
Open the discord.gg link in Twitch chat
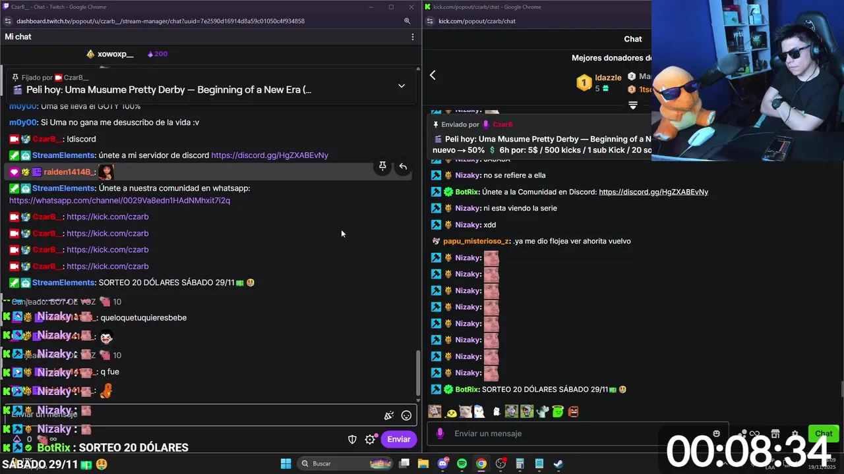[x=270, y=155]
